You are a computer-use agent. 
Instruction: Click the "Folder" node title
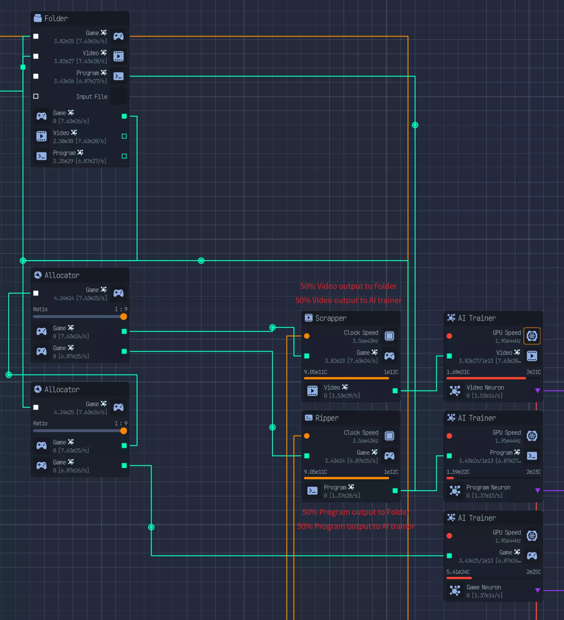(56, 19)
